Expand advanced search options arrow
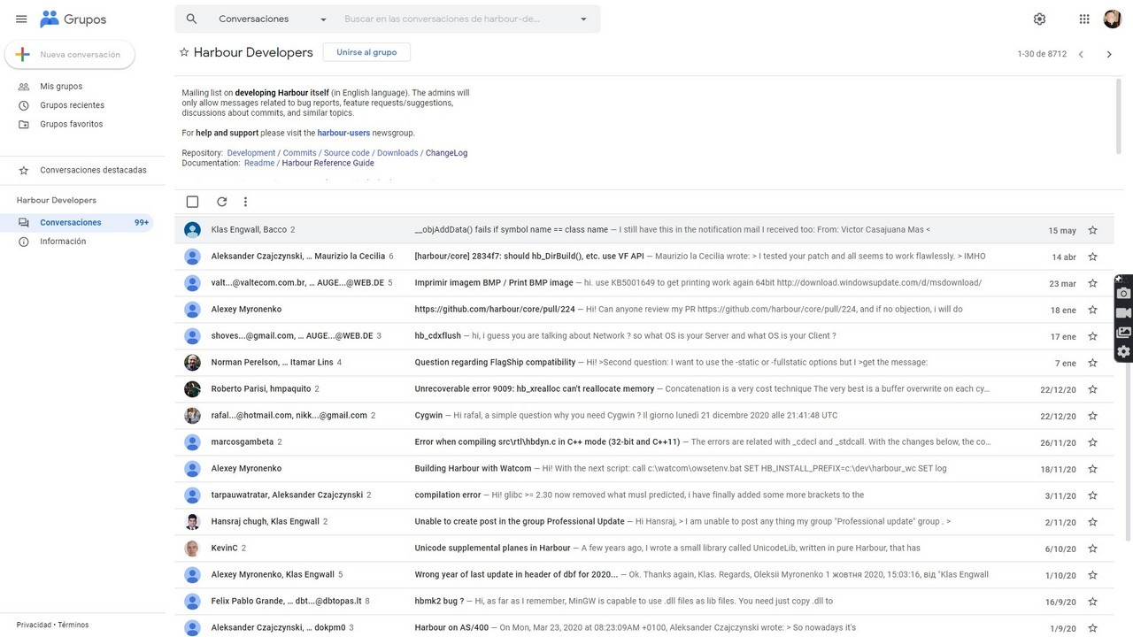Screen dimensions: 1133x637 (x=583, y=19)
